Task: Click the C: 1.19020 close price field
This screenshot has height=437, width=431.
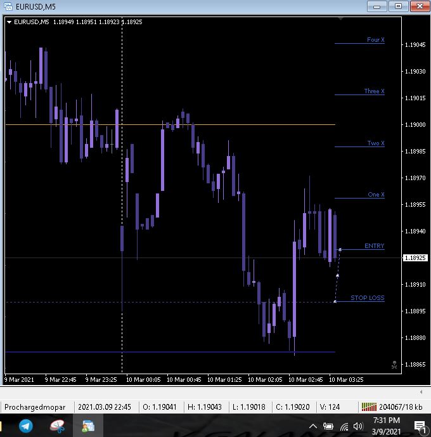Action: [293, 407]
